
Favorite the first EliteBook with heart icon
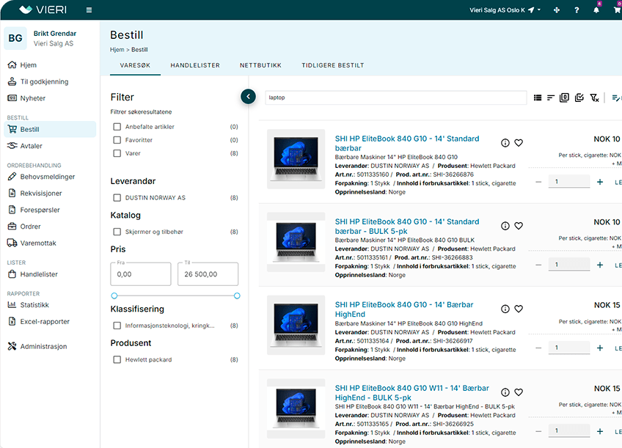519,143
